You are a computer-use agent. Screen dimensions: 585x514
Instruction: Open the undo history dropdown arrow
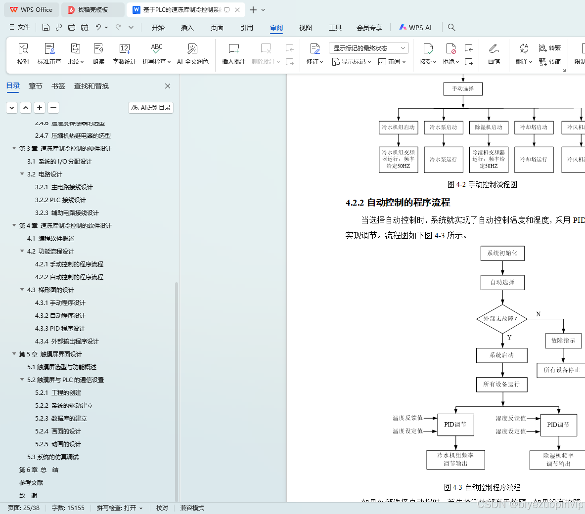pos(106,27)
